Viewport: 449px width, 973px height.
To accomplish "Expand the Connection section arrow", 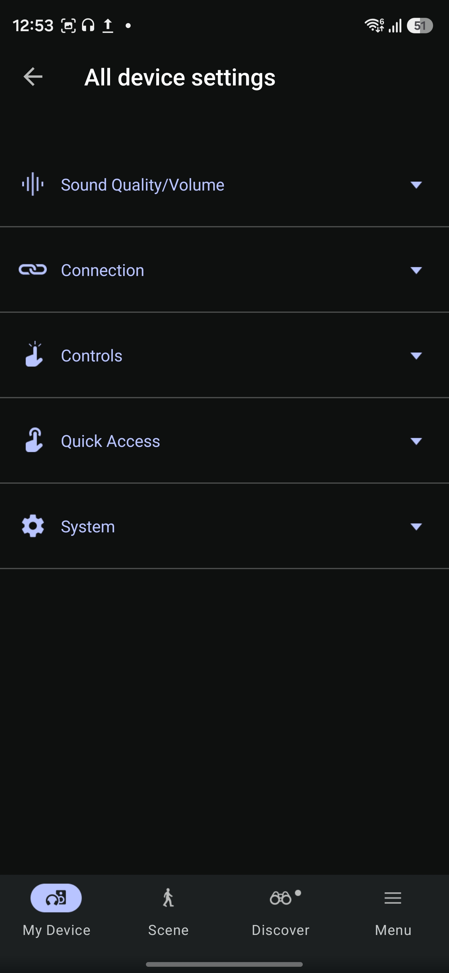I will pyautogui.click(x=416, y=270).
